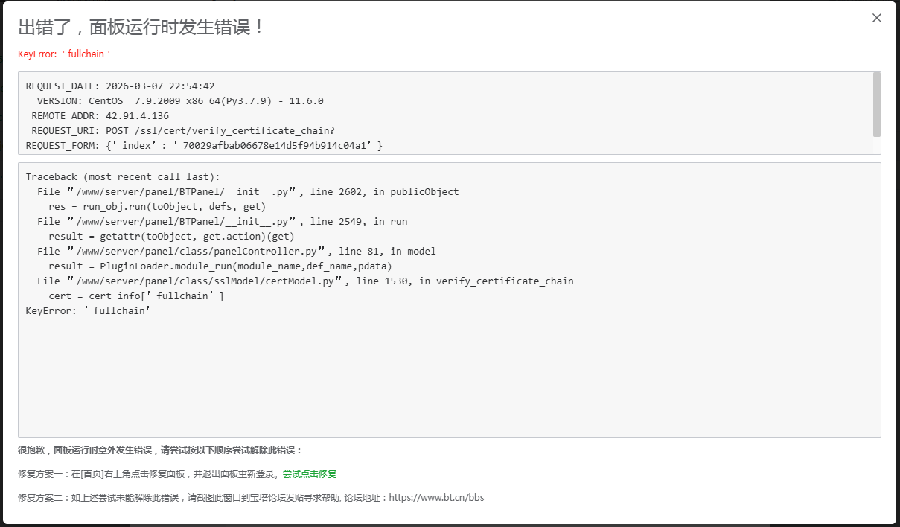Image resolution: width=900 pixels, height=527 pixels.
Task: Click the forum URL https://www.bt.cn/bbs
Action: click(436, 497)
